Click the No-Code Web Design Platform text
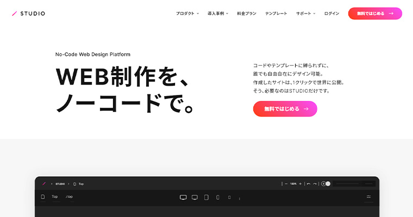 click(93, 54)
